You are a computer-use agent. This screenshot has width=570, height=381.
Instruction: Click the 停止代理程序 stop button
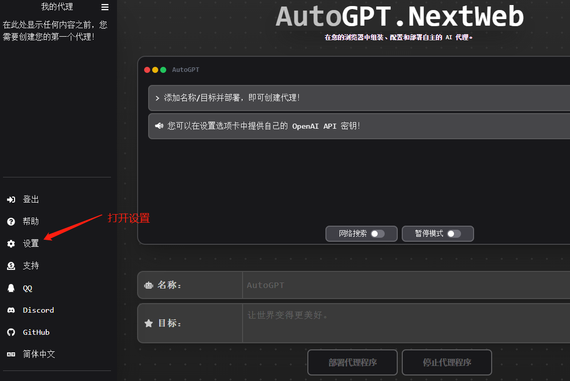(446, 362)
